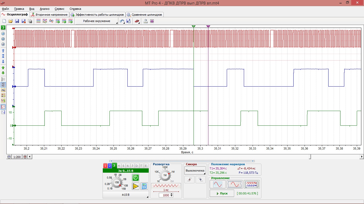Open the Рабочее окружение dropdown
This screenshot has height=204, width=364.
97,21
